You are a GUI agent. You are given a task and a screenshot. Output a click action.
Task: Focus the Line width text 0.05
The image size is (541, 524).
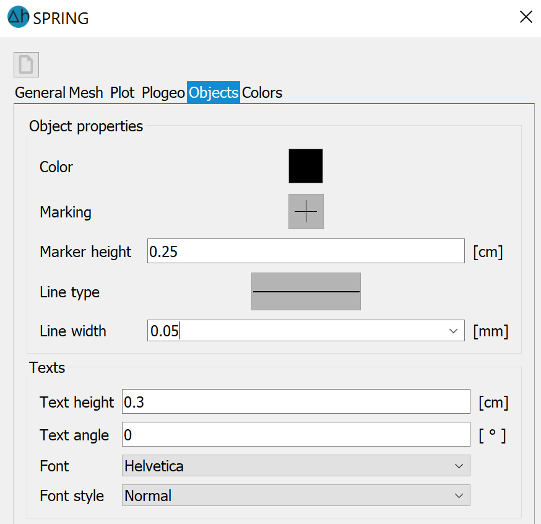point(165,331)
